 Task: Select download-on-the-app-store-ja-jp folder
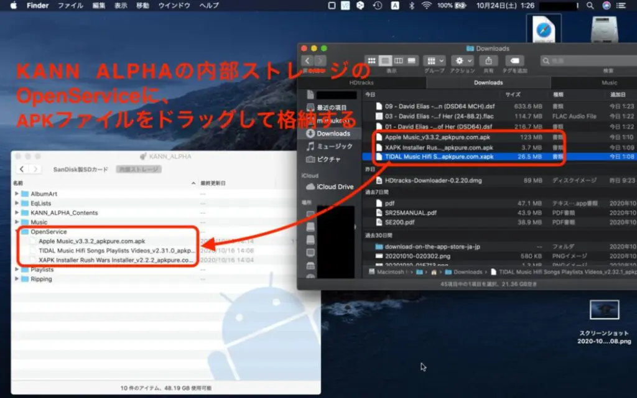(500, 246)
